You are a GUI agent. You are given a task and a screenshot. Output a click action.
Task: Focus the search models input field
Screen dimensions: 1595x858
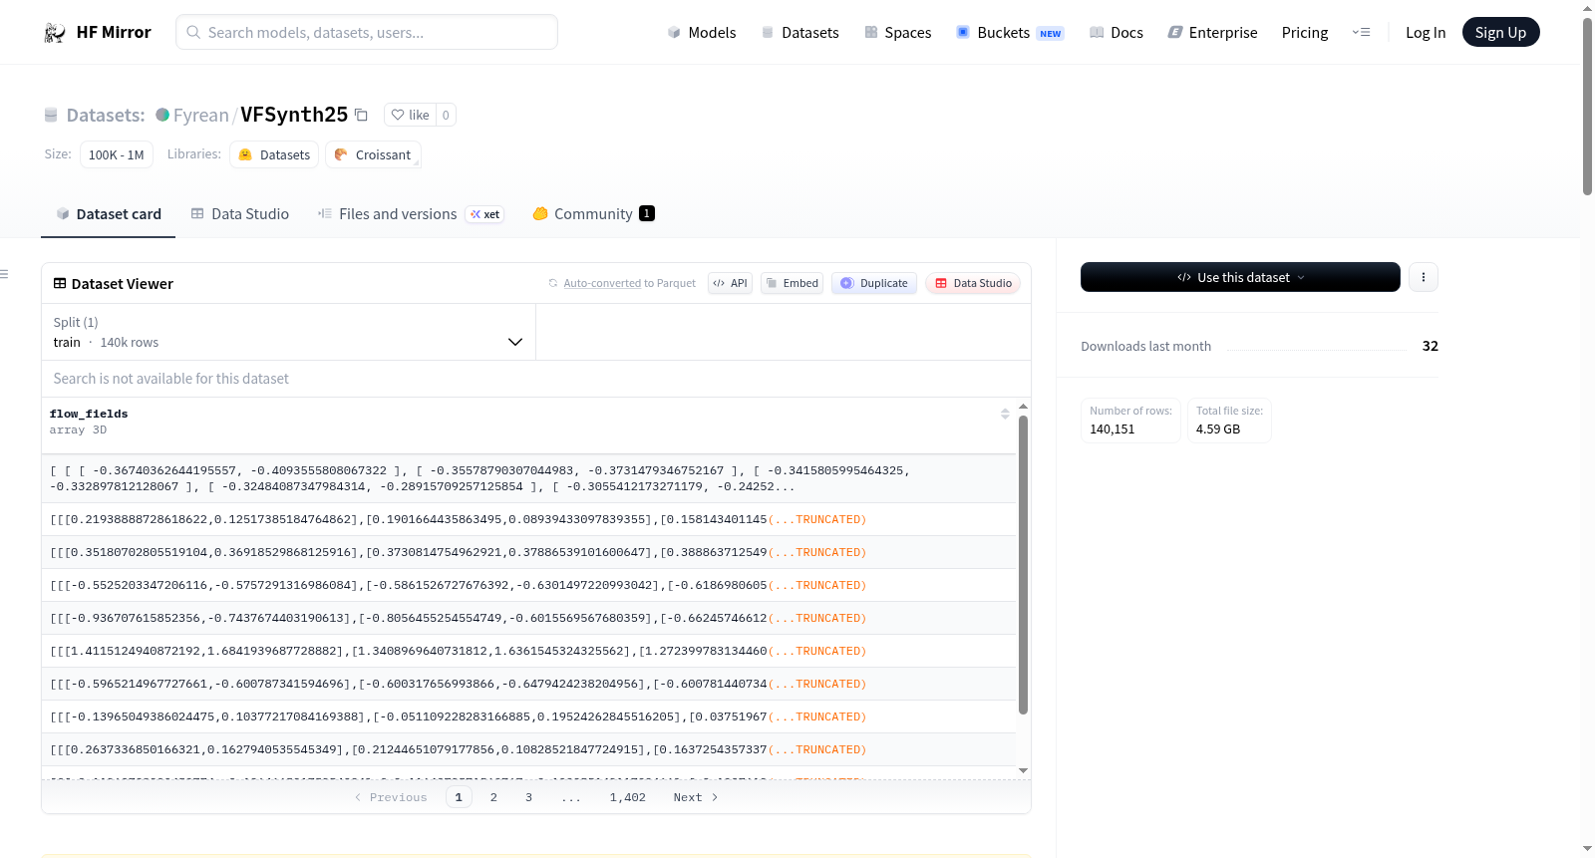coord(367,32)
